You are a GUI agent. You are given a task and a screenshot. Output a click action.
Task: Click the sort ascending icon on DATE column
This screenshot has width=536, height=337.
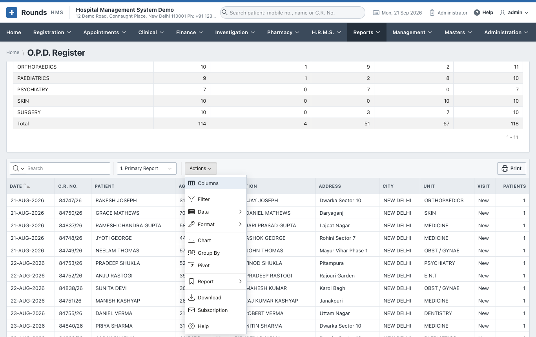[x=27, y=186]
